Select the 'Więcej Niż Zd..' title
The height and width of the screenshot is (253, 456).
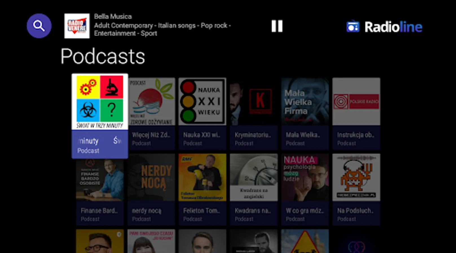click(151, 135)
